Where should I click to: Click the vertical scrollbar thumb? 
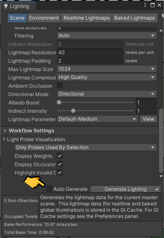pyautogui.click(x=161, y=141)
